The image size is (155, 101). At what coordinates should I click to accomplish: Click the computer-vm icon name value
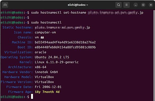[x=45, y=33]
